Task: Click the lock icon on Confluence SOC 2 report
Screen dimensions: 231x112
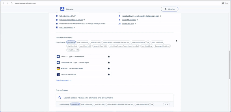Action: pyautogui.click(x=109, y=62)
